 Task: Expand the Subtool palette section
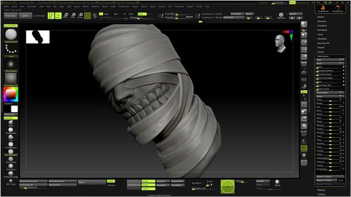click(320, 17)
